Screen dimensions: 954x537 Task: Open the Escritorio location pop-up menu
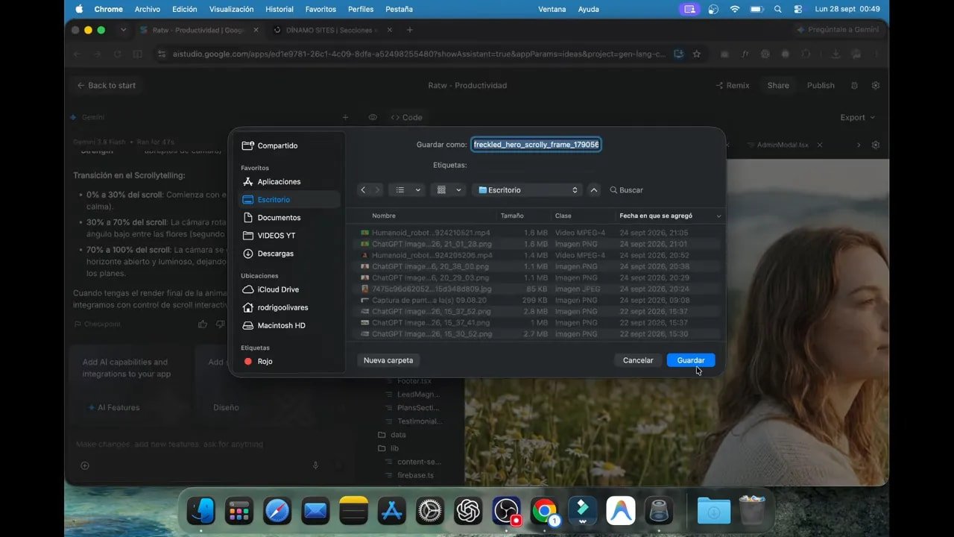click(x=528, y=190)
